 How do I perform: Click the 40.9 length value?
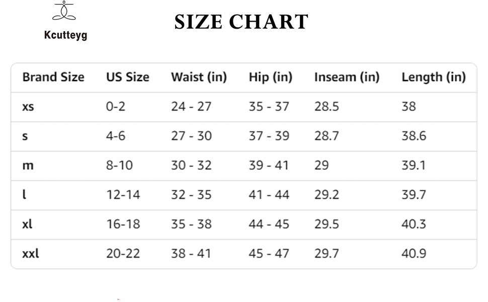coord(414,253)
